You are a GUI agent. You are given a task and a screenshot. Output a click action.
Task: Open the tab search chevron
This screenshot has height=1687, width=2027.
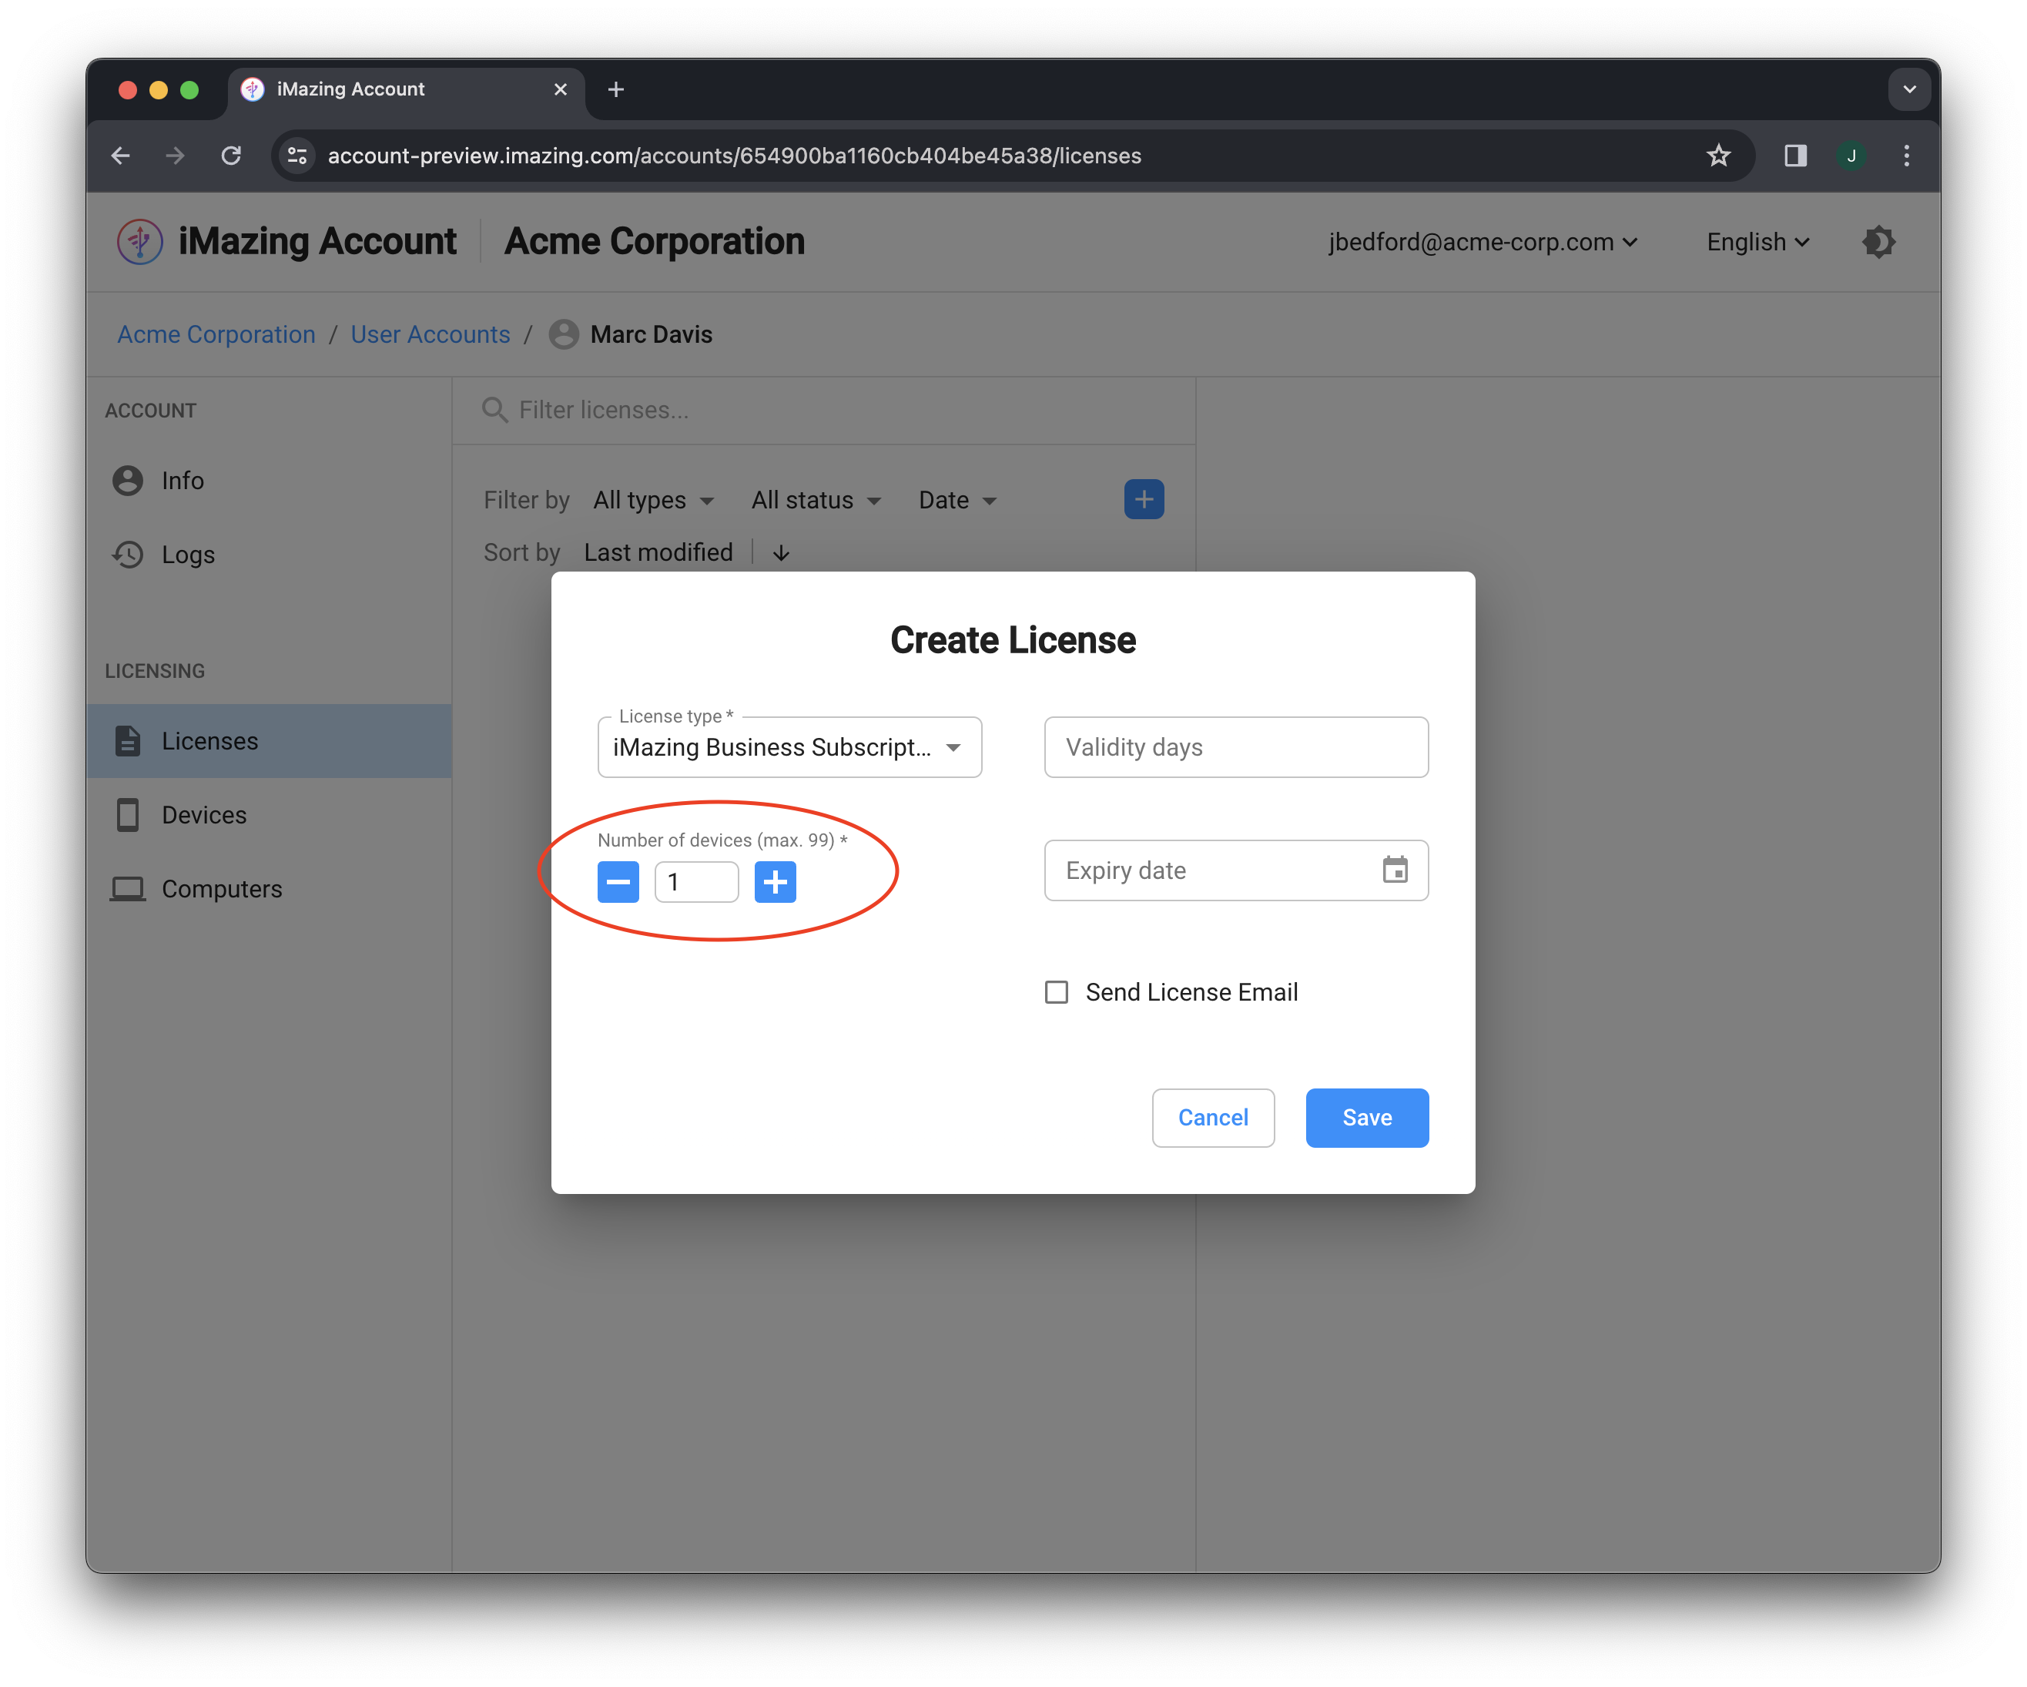point(1908,89)
